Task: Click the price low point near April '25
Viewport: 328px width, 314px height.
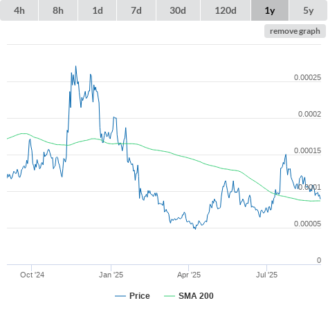Action: 195,229
